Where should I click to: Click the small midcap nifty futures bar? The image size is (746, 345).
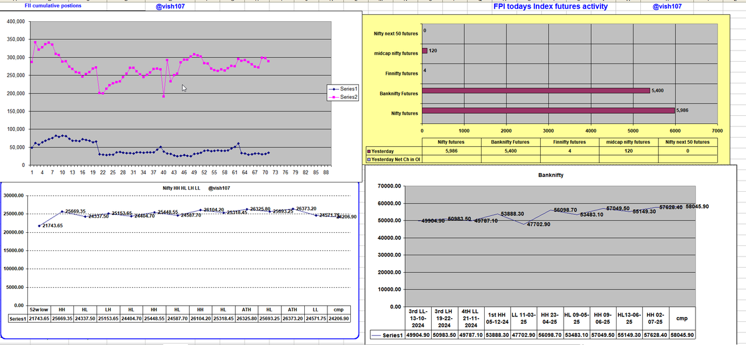(424, 50)
